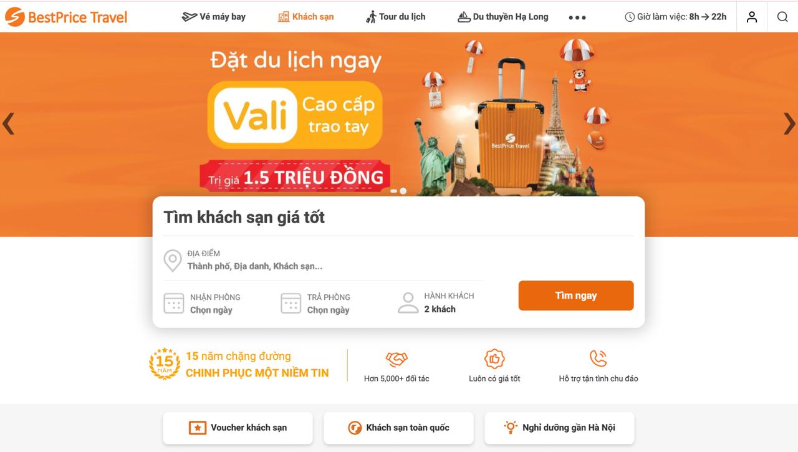The image size is (798, 452).
Task: Click the phone support icon
Action: pos(598,358)
